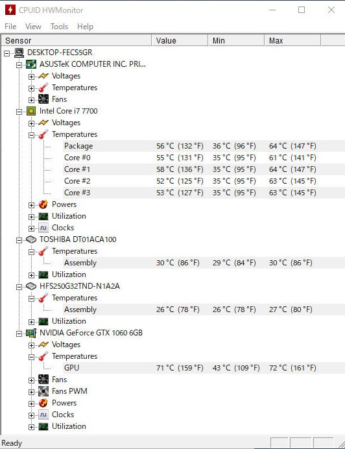This screenshot has width=345, height=449.
Task: Click the ASUSTeK motherboard icon
Action: coord(31,64)
